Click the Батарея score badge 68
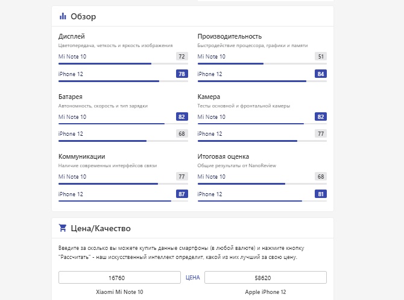The height and width of the screenshot is (300, 404). (182, 133)
